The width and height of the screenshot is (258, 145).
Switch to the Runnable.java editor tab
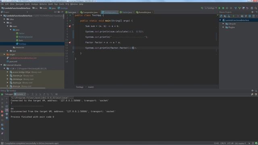[144, 12]
